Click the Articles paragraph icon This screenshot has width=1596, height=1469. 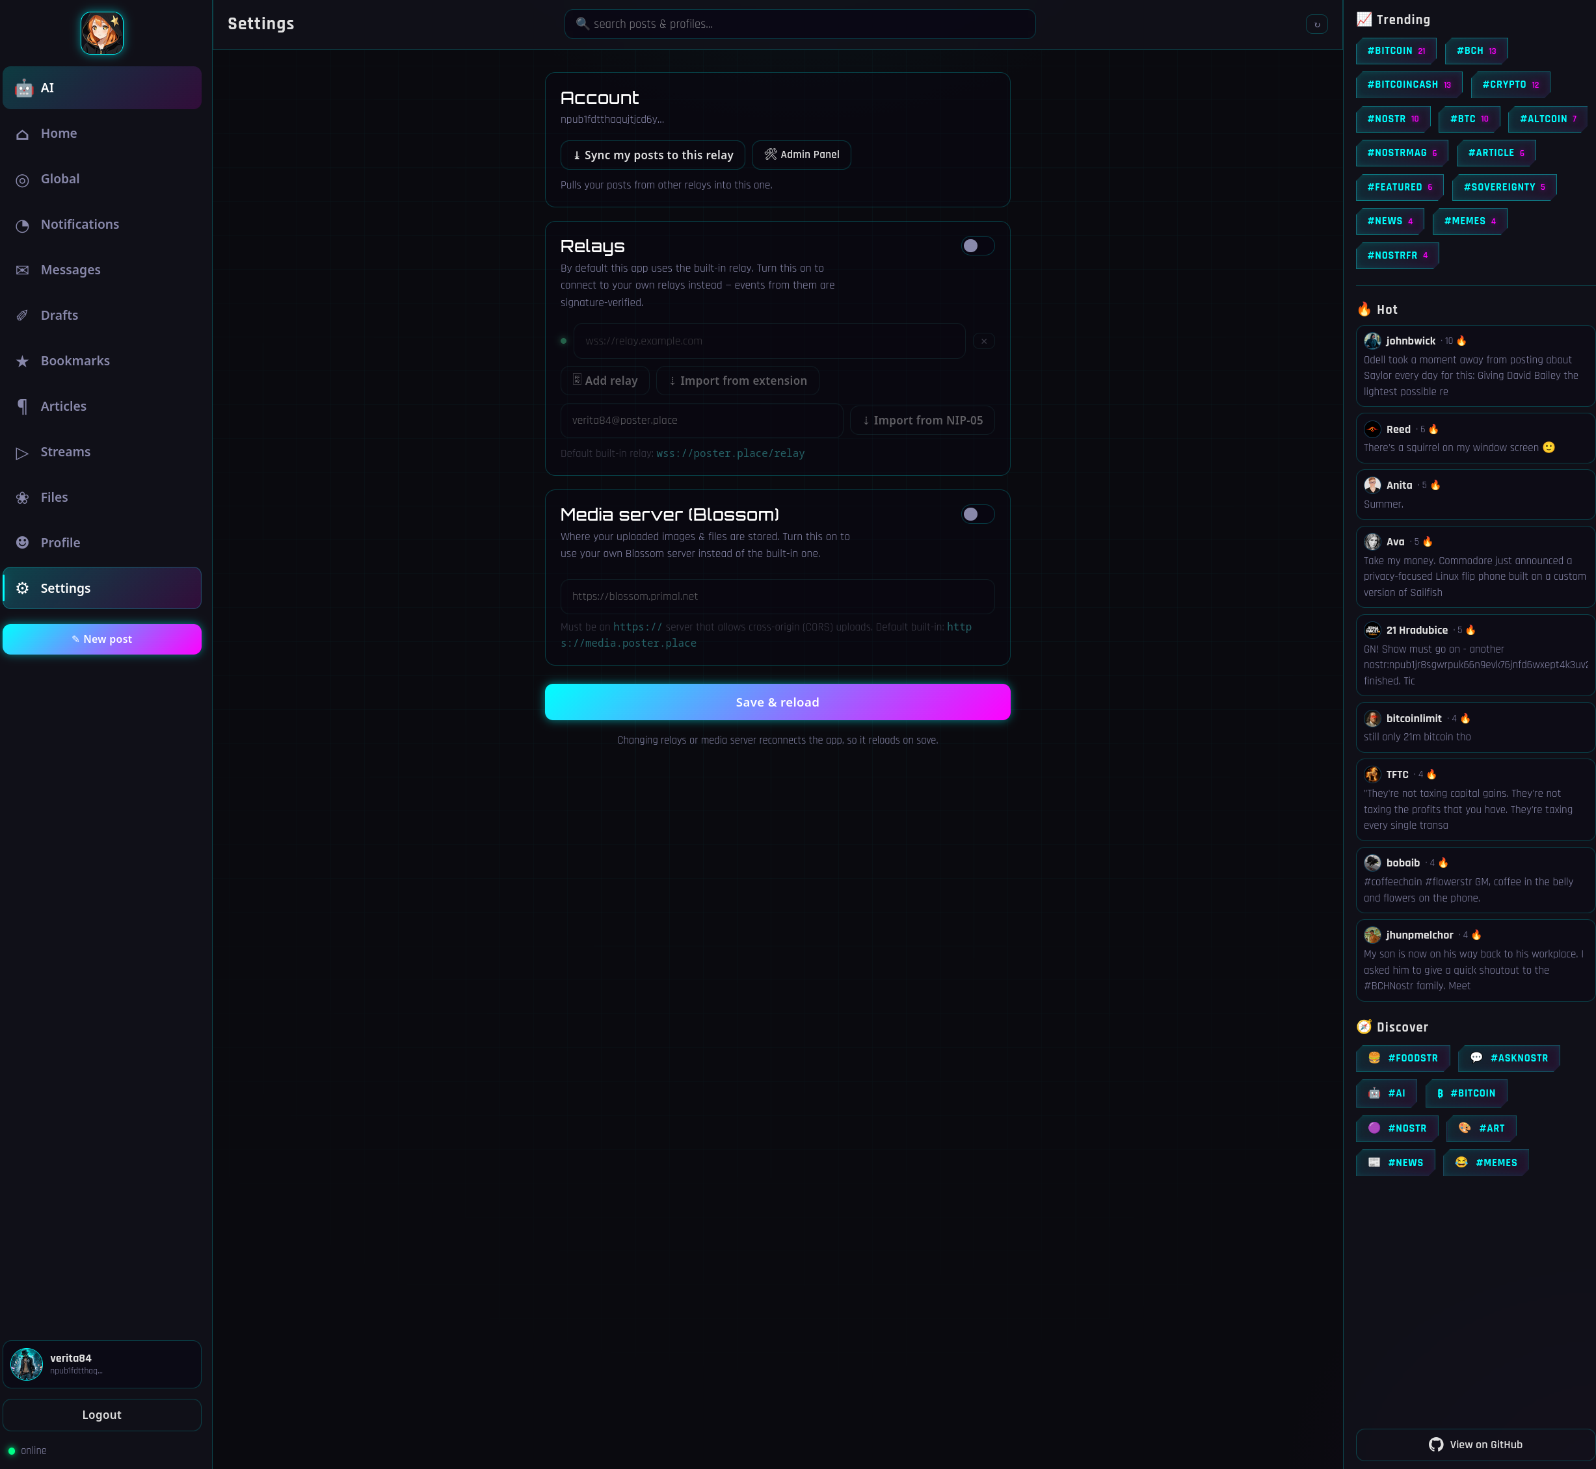point(22,406)
